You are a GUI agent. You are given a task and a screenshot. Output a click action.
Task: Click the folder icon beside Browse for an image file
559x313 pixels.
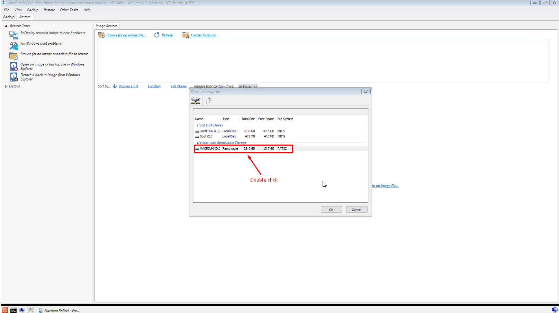point(101,35)
